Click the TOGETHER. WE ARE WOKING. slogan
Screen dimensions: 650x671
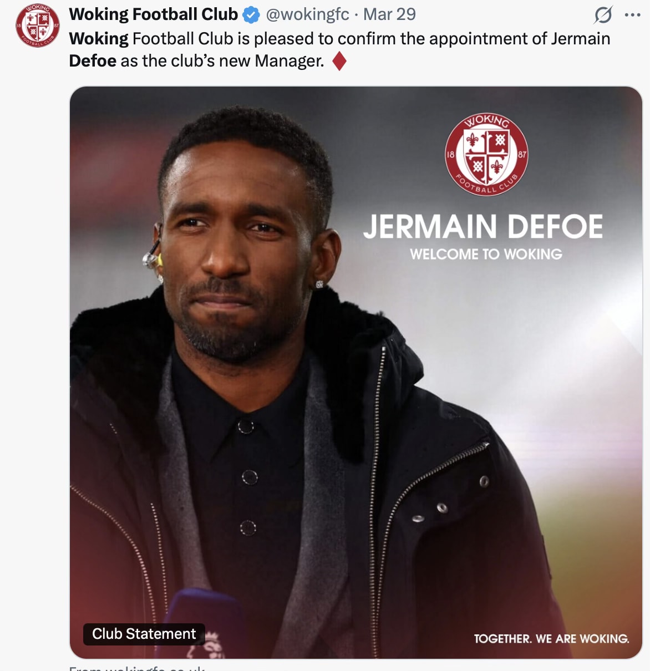tap(551, 639)
